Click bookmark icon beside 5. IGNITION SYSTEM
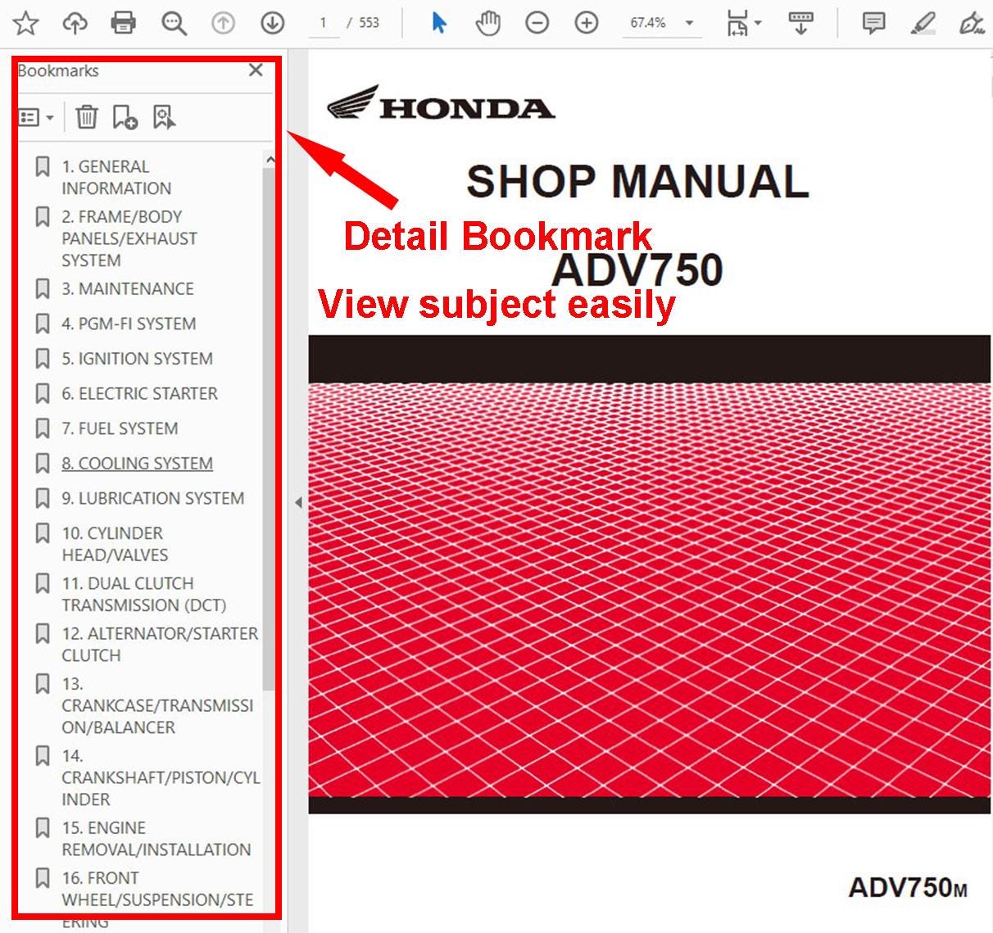Image resolution: width=993 pixels, height=933 pixels. (x=43, y=359)
